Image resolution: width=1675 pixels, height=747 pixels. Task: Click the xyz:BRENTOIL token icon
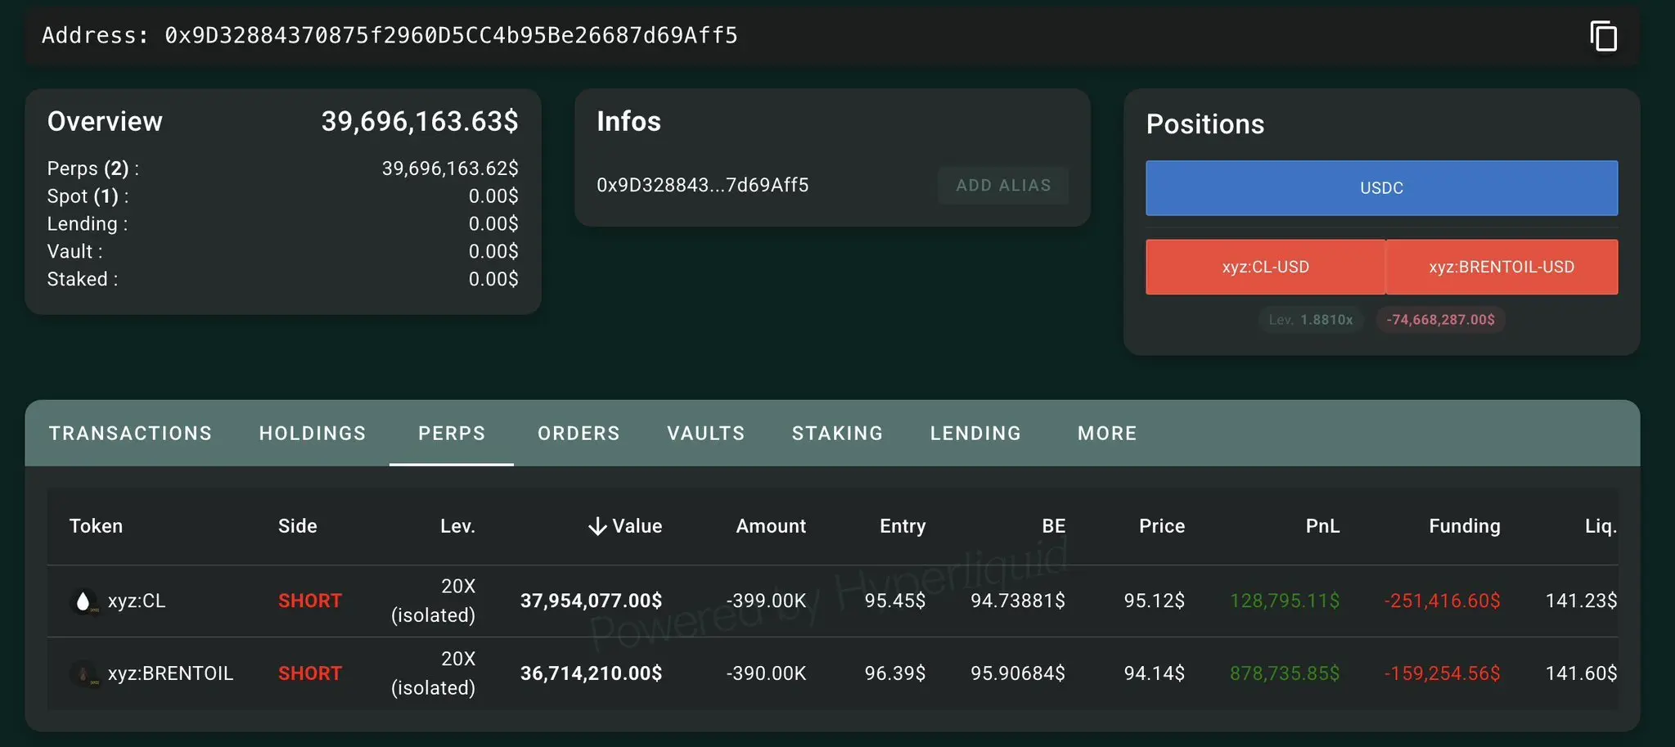(83, 674)
